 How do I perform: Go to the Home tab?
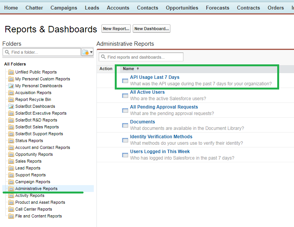(11, 8)
